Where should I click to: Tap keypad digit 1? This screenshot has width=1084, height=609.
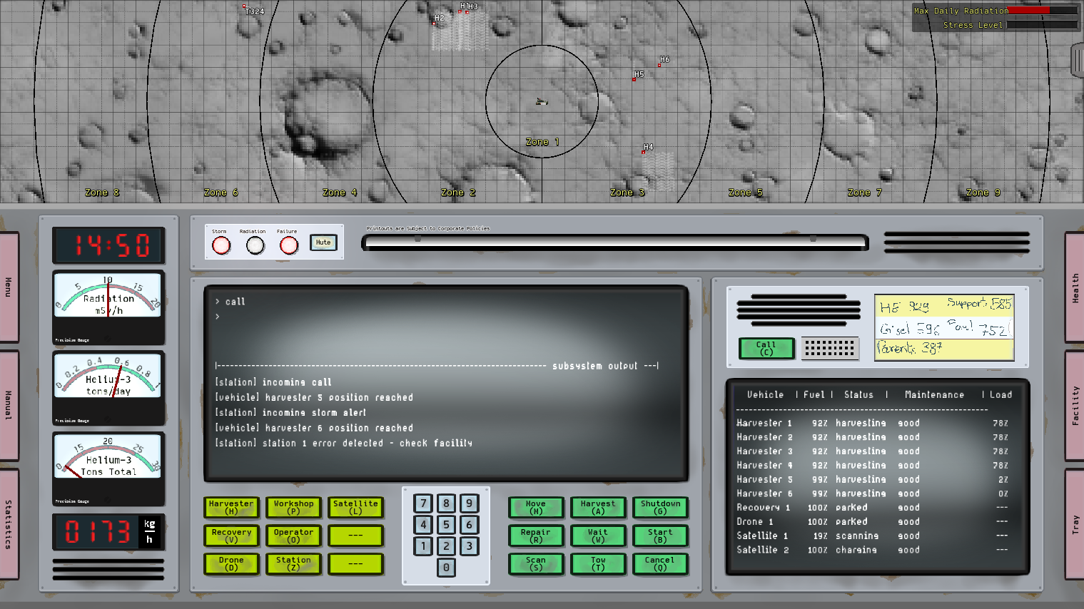click(x=423, y=546)
